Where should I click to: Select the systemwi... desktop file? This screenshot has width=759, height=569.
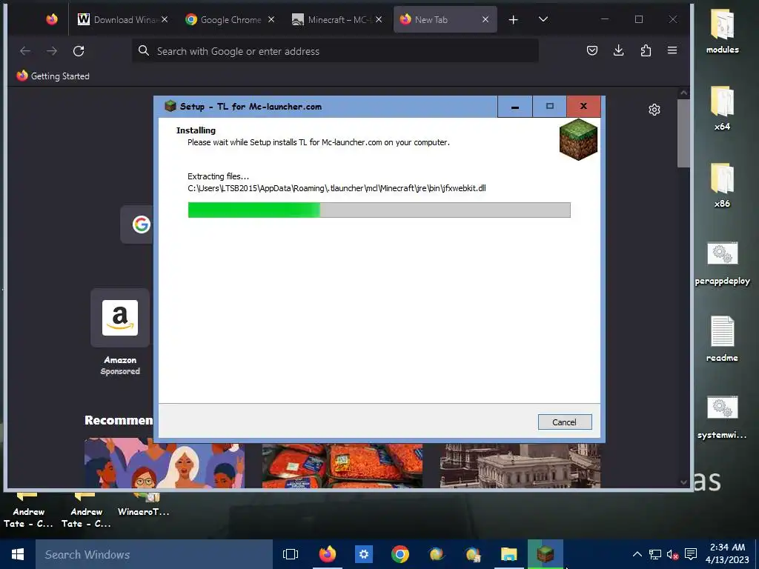click(722, 417)
